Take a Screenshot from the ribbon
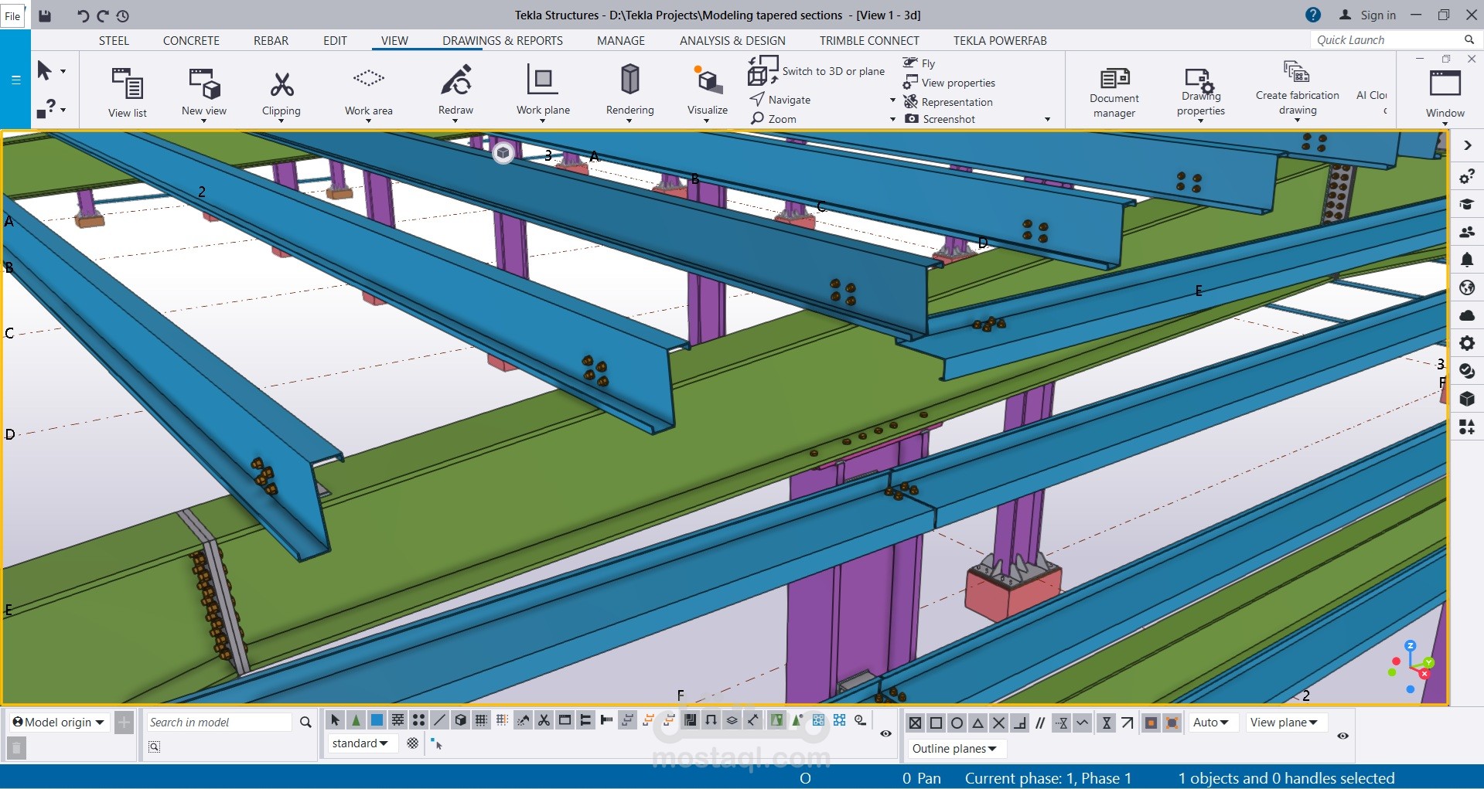Viewport: 1484px width, 789px height. click(948, 119)
